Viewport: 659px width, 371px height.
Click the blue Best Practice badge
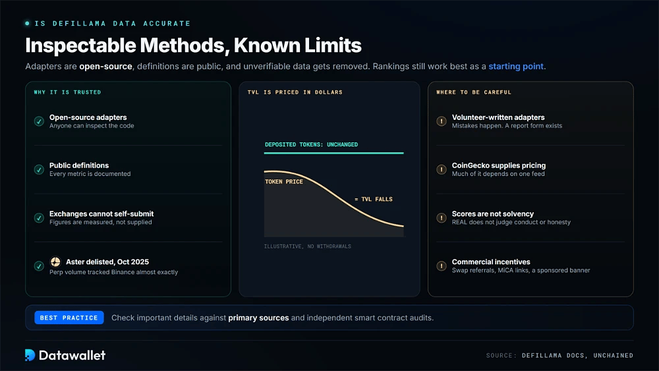tap(69, 318)
